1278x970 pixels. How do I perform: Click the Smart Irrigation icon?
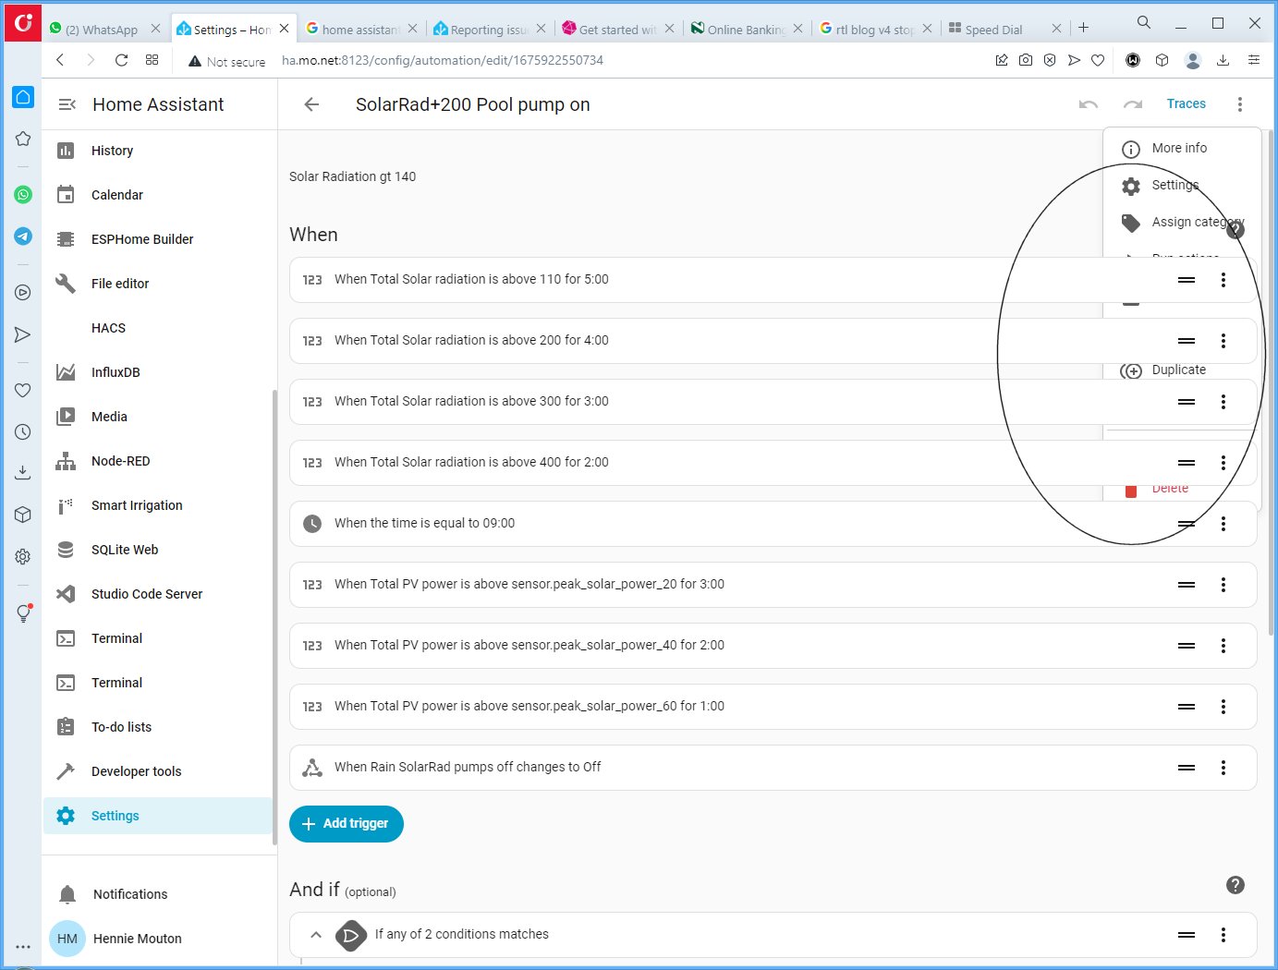click(66, 505)
